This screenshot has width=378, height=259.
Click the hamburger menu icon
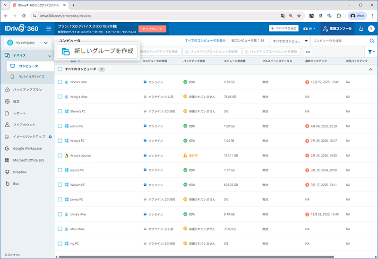(x=49, y=29)
